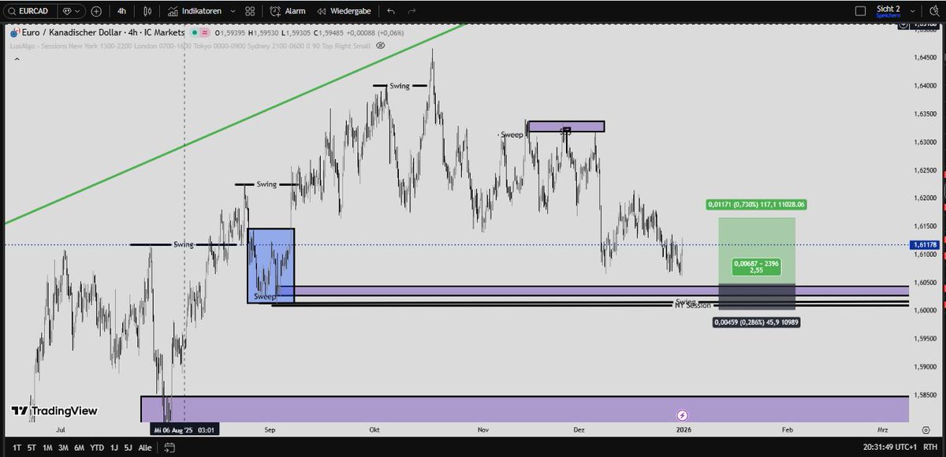Select the purple rectangle at the December Sweep
This screenshot has height=457, width=946.
566,126
